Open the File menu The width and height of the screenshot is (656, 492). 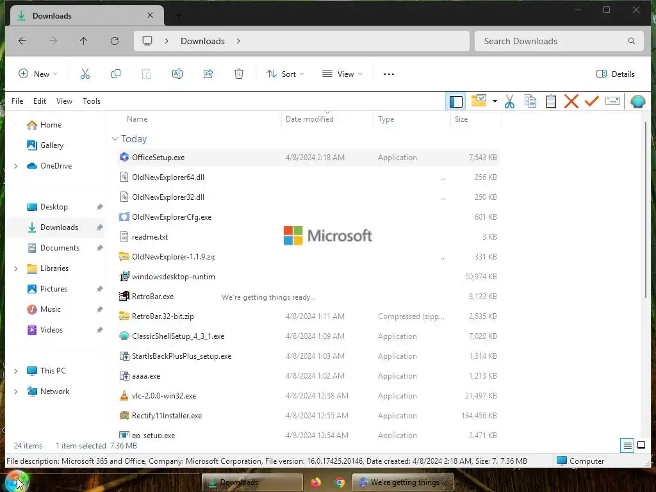point(17,101)
